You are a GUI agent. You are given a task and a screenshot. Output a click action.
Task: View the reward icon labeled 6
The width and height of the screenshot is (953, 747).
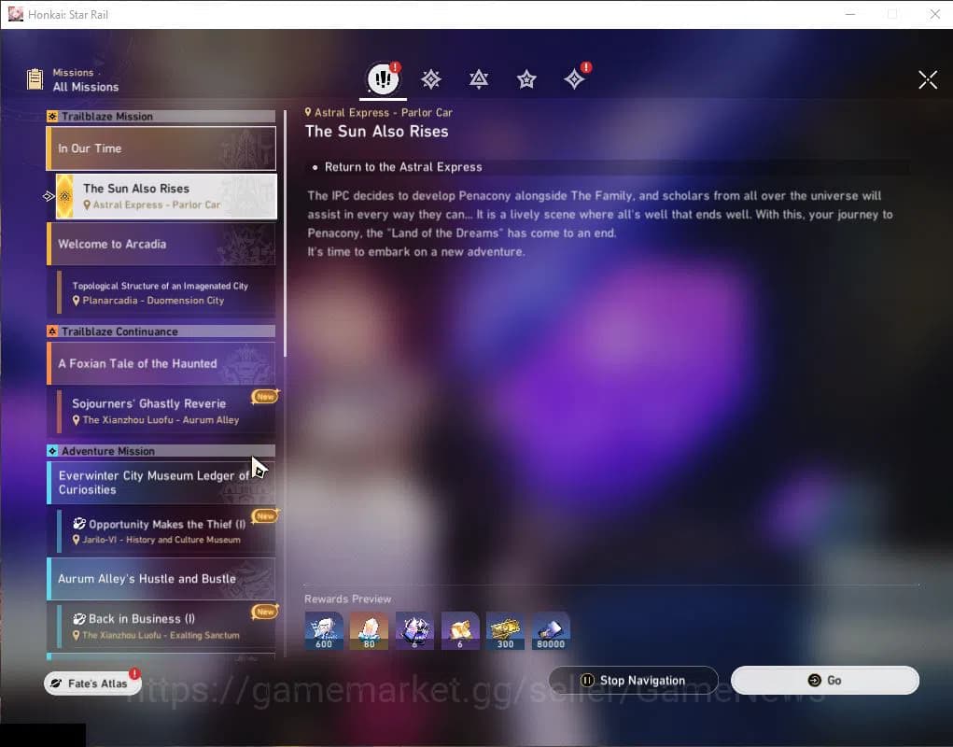coord(460,630)
